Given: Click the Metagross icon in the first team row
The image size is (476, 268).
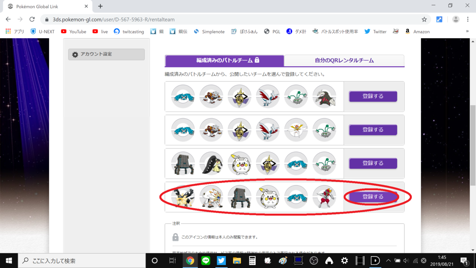Looking at the screenshot, I should [183, 96].
